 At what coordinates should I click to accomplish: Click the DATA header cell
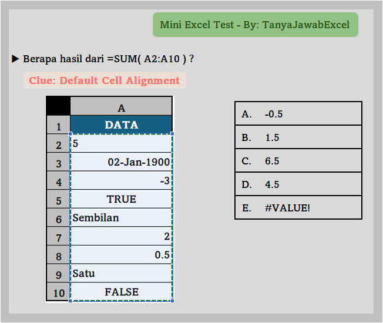[x=121, y=125]
